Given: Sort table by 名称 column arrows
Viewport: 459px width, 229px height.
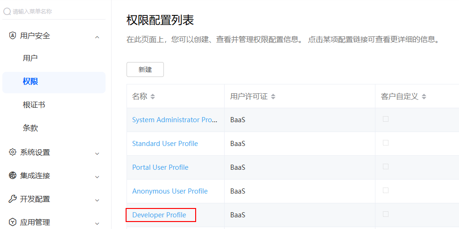Looking at the screenshot, I should [153, 97].
